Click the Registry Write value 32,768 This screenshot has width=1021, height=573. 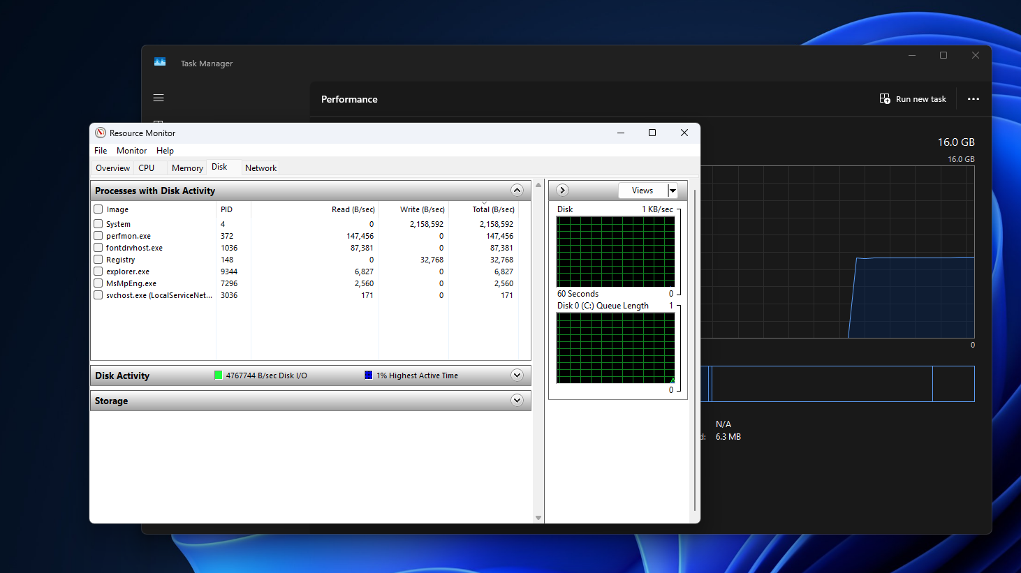click(x=432, y=260)
